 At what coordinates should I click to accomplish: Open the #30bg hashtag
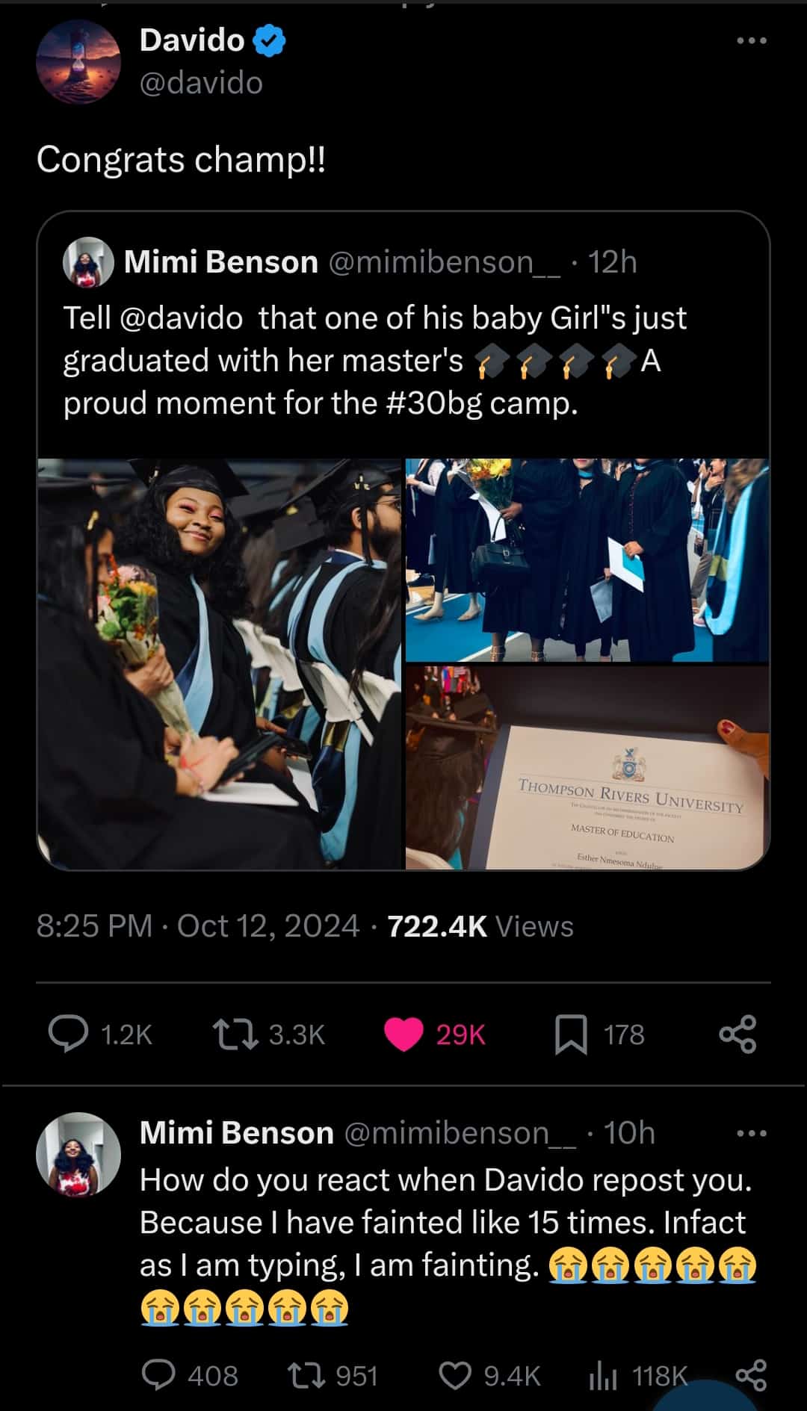(435, 403)
